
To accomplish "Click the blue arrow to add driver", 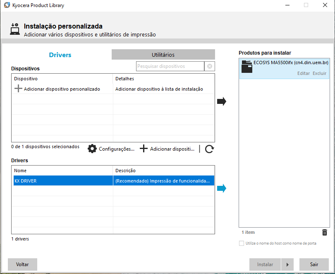I will (222, 188).
